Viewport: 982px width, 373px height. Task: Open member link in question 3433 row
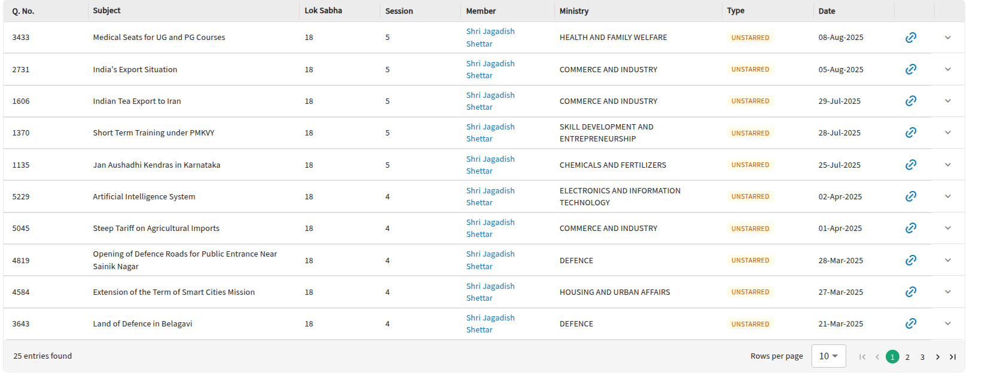point(490,38)
